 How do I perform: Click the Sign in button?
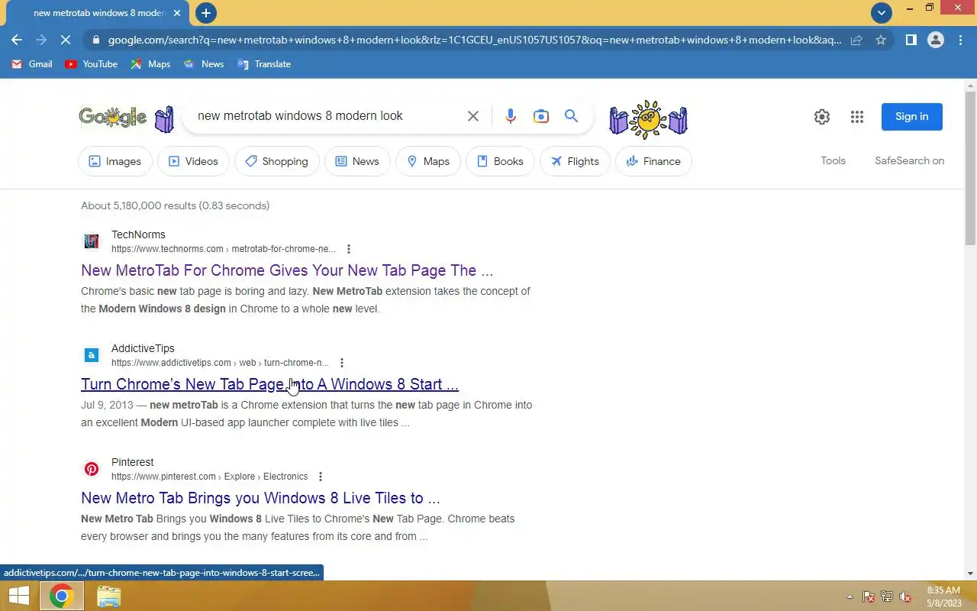point(912,117)
